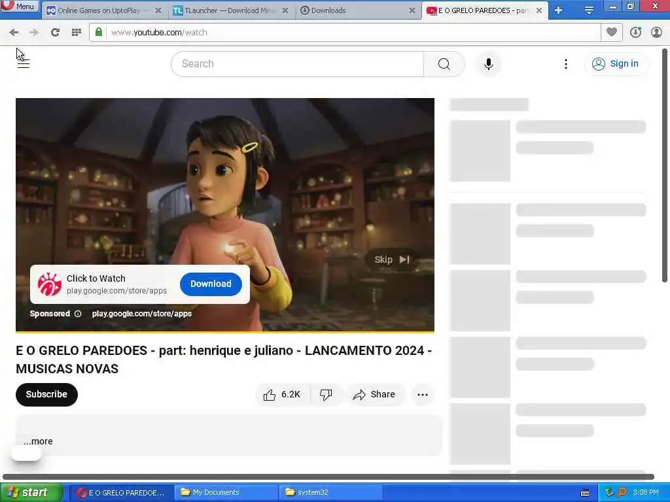Open the Click to Watch ad title
Image resolution: width=670 pixels, height=502 pixels.
[x=96, y=278]
